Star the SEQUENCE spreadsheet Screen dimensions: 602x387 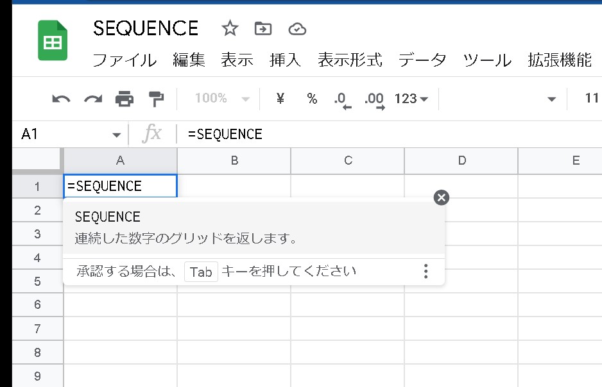(228, 28)
